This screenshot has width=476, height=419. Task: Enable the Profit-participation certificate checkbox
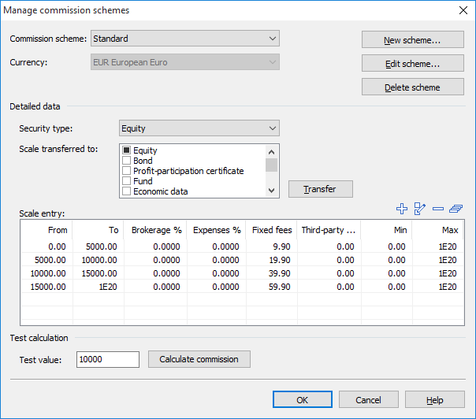[126, 171]
